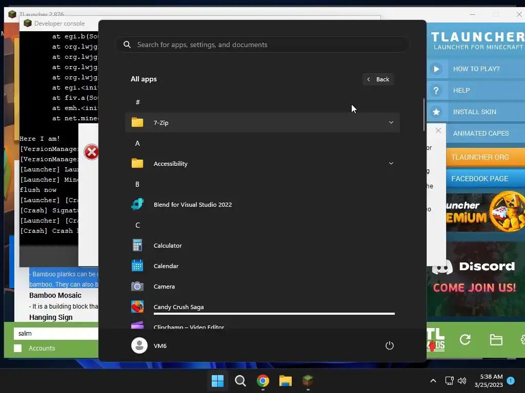Image resolution: width=525 pixels, height=393 pixels.
Task: Open FACEBOOK PAGE link button
Action: pos(486,179)
